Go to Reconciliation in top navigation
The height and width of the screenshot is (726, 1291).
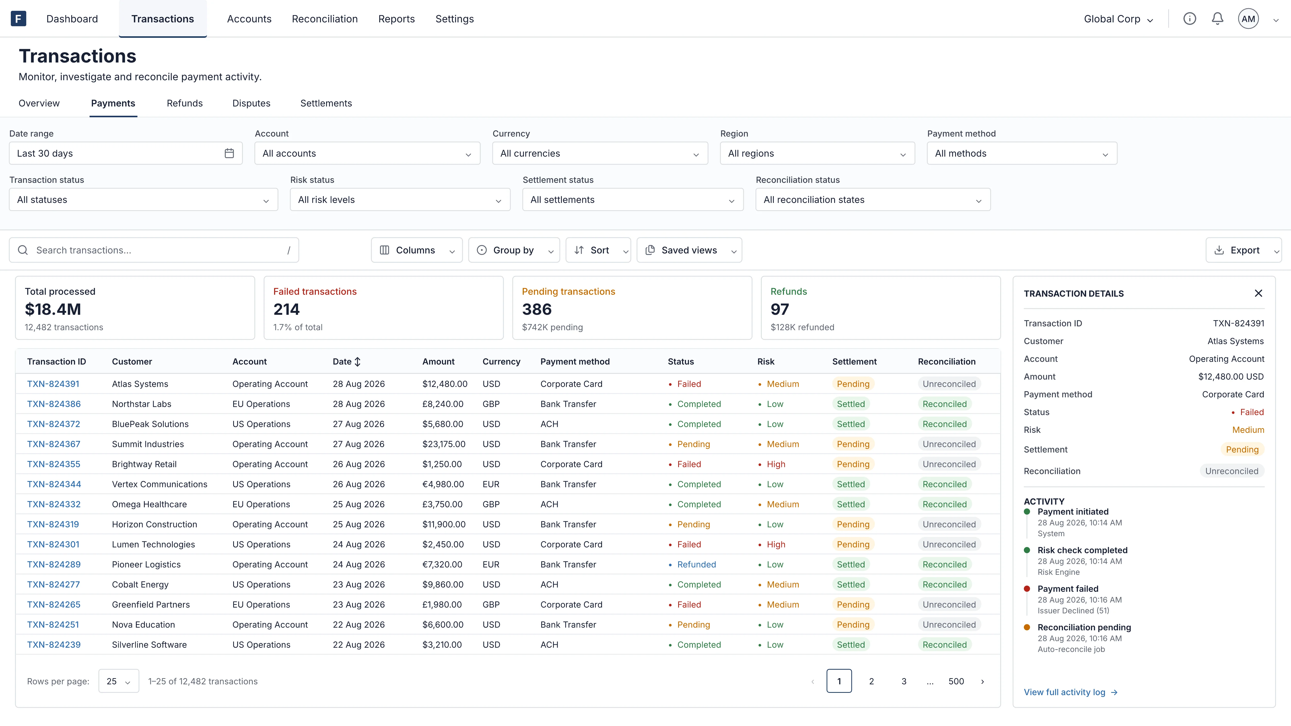pyautogui.click(x=325, y=19)
